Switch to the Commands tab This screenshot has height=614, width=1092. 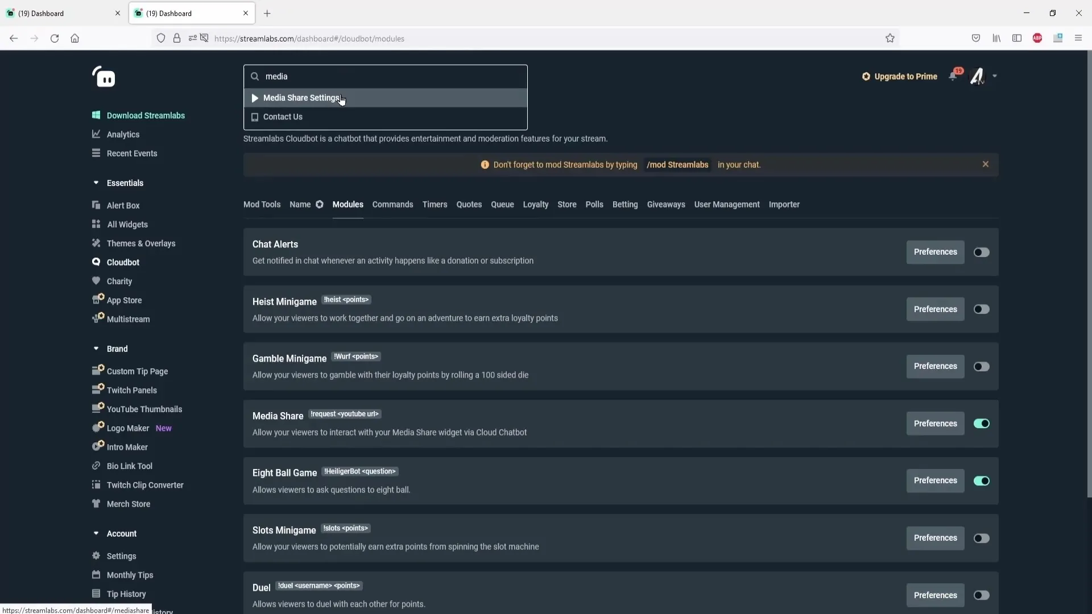click(392, 204)
